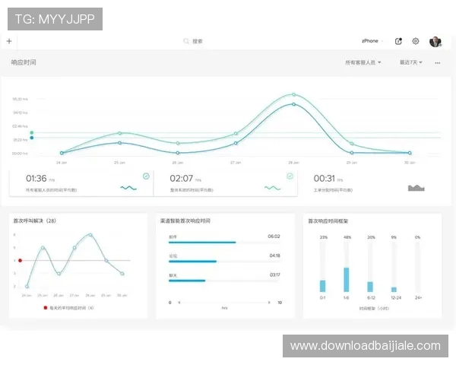456x365 pixels.
Task: Click the user profile avatar
Action: coord(435,41)
